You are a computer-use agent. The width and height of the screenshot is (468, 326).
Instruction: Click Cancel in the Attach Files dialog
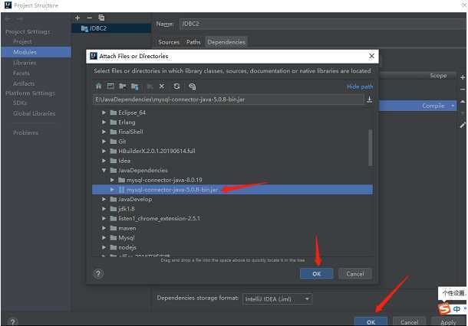point(355,274)
